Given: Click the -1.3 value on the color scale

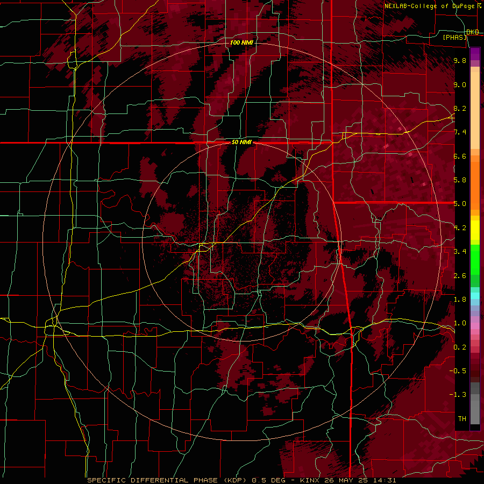Looking at the screenshot, I should pos(458,395).
